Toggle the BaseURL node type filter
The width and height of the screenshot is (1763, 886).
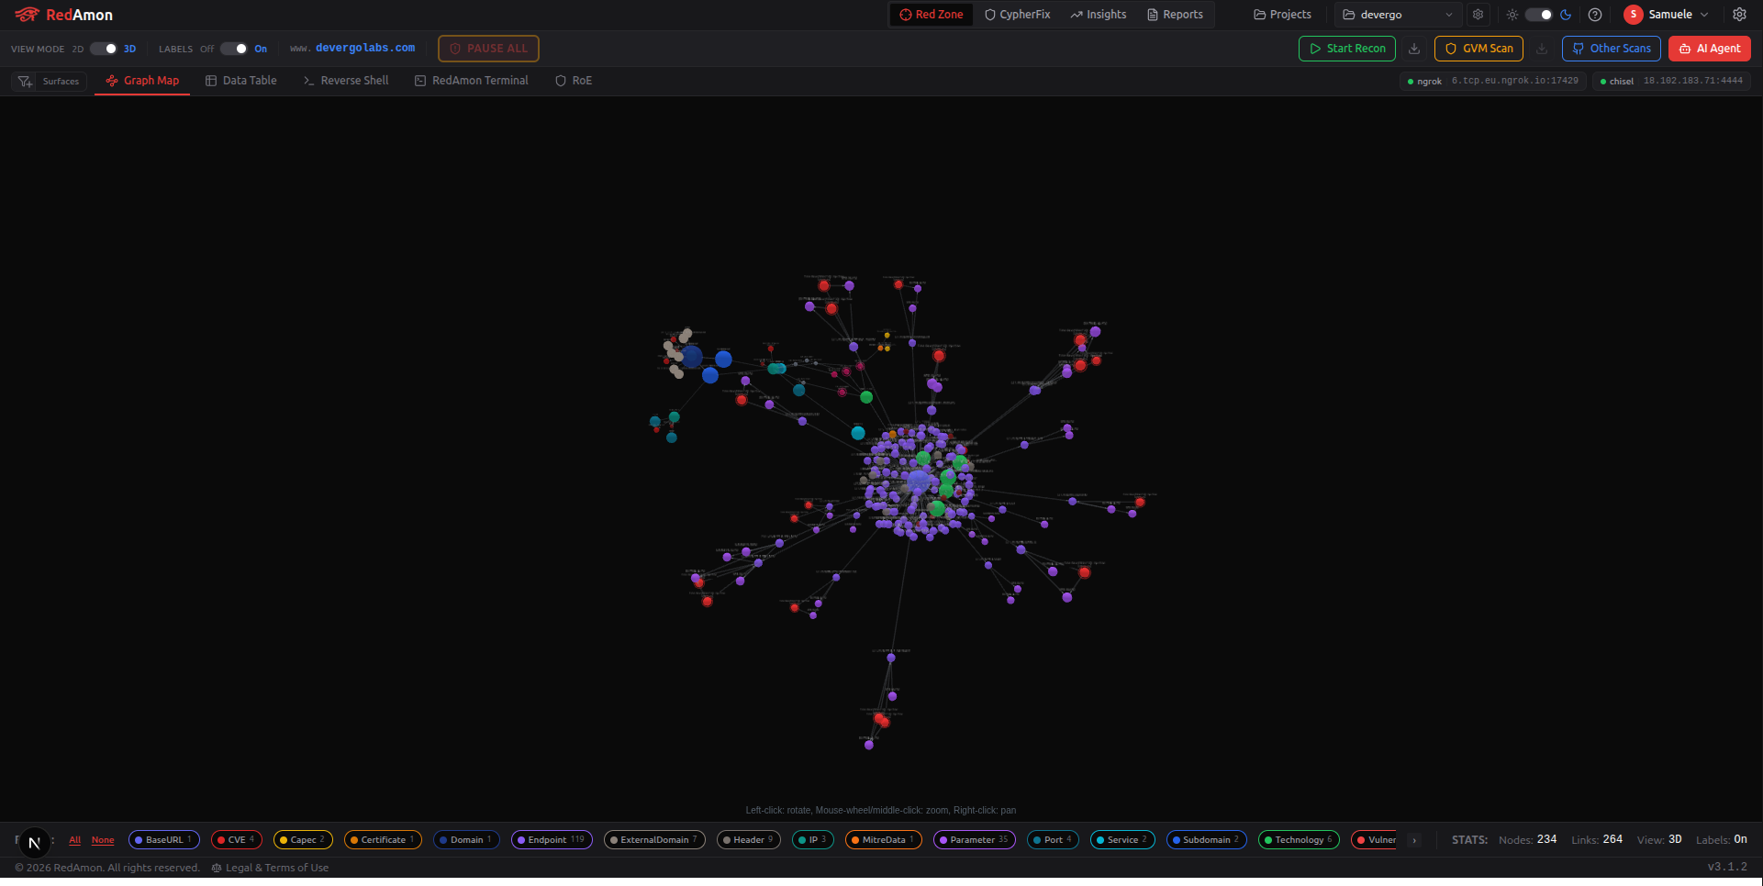(x=164, y=840)
